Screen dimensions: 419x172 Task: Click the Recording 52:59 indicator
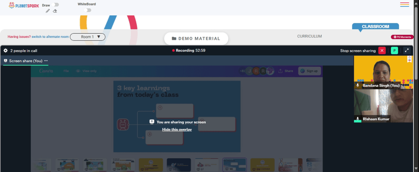point(189,50)
